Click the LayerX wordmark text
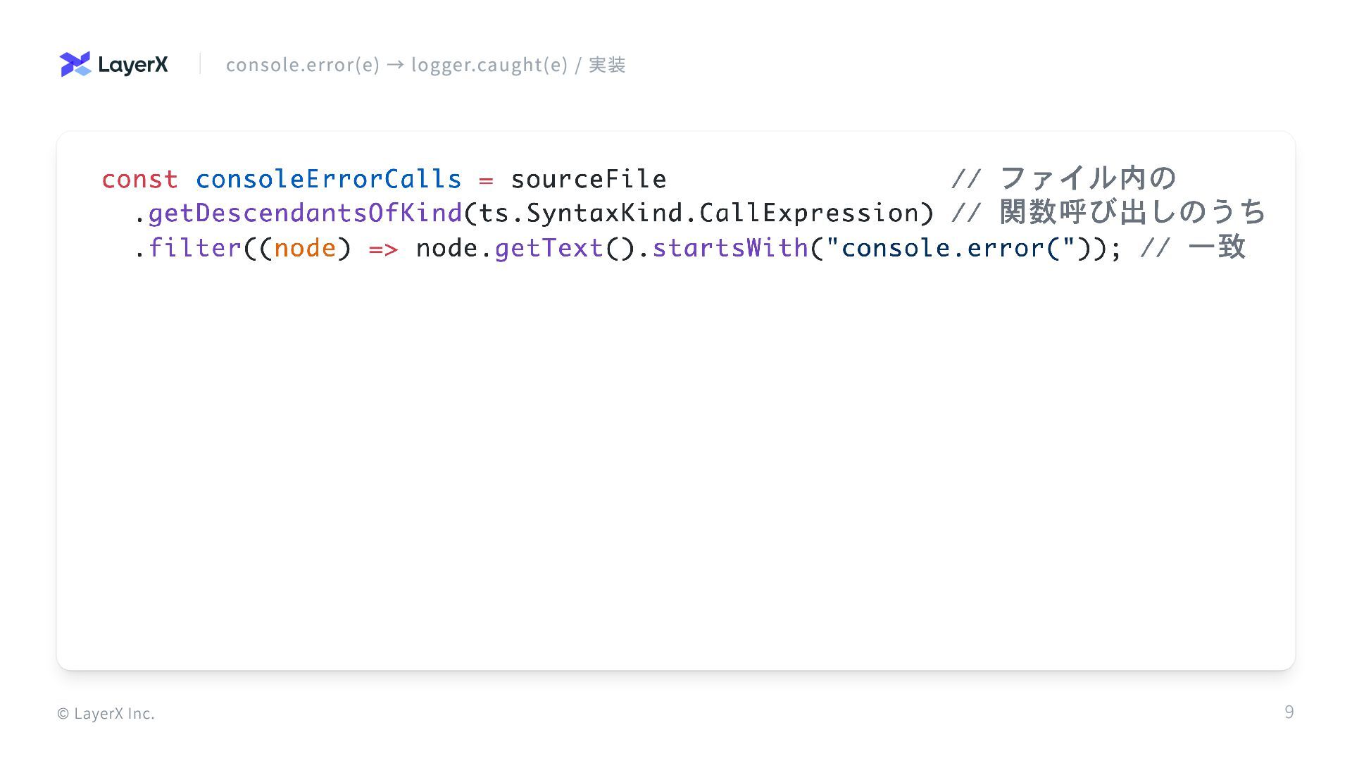Image resolution: width=1352 pixels, height=761 pixels. pos(133,65)
